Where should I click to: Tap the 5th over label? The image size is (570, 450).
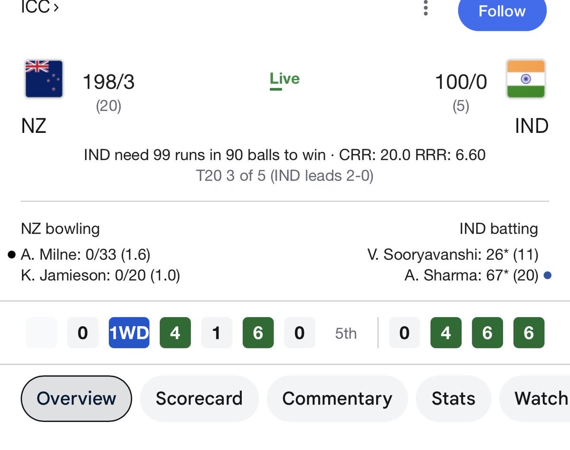click(x=346, y=333)
